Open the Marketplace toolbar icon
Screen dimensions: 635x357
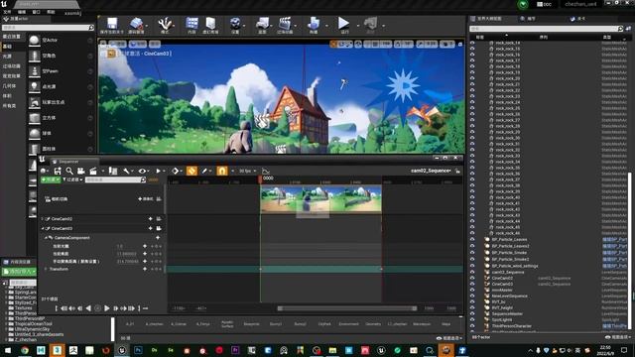(210, 24)
